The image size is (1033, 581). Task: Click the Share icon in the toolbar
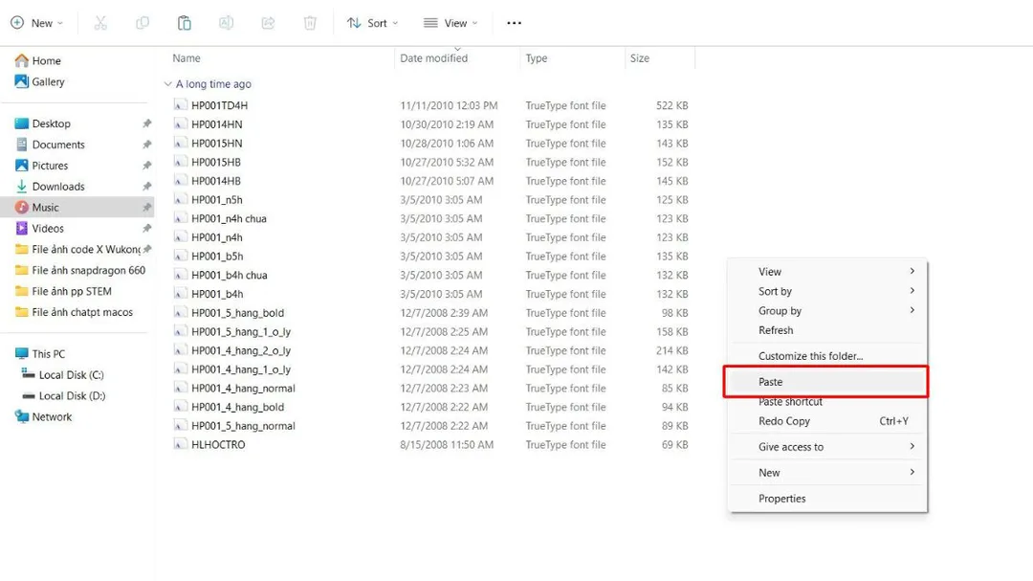268,23
